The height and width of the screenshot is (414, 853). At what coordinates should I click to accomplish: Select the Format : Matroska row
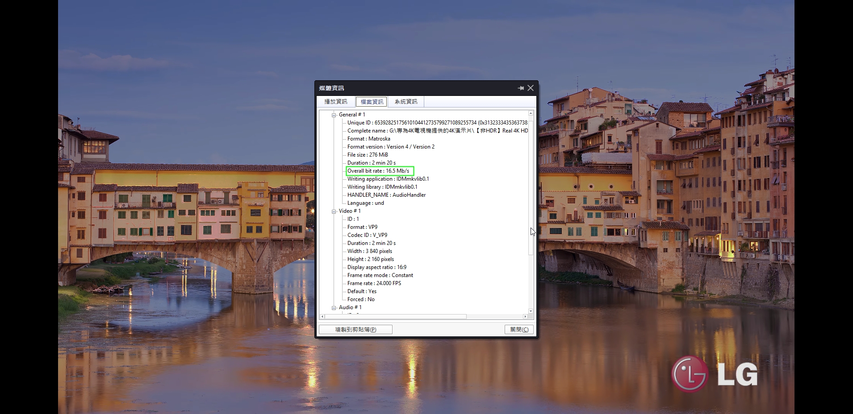pos(369,139)
